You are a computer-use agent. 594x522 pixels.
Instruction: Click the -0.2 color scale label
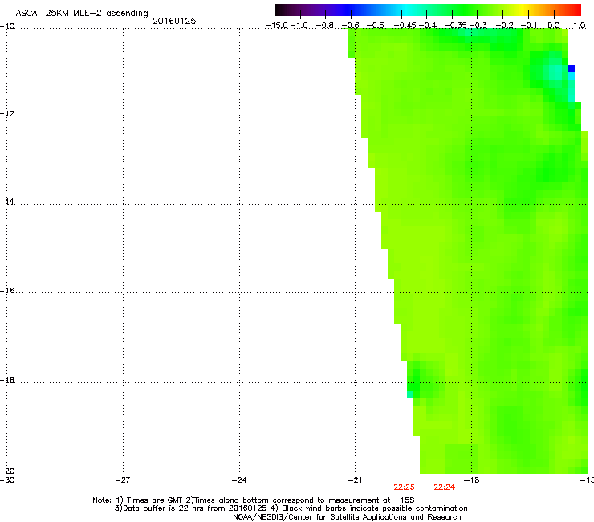504,26
